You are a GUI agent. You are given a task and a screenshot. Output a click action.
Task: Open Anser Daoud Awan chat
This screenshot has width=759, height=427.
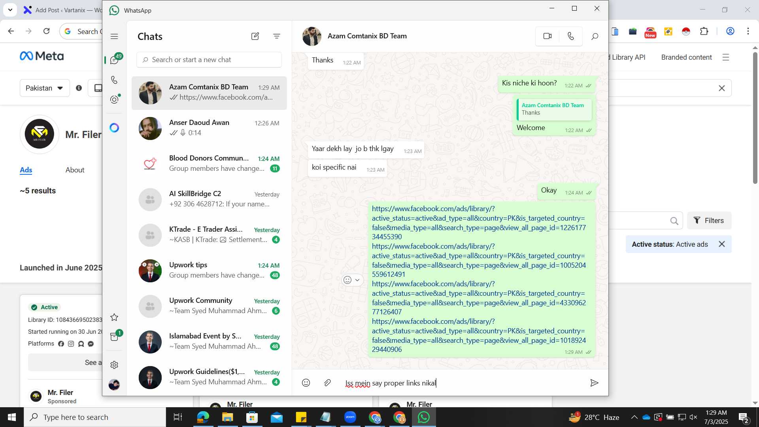[x=209, y=128]
